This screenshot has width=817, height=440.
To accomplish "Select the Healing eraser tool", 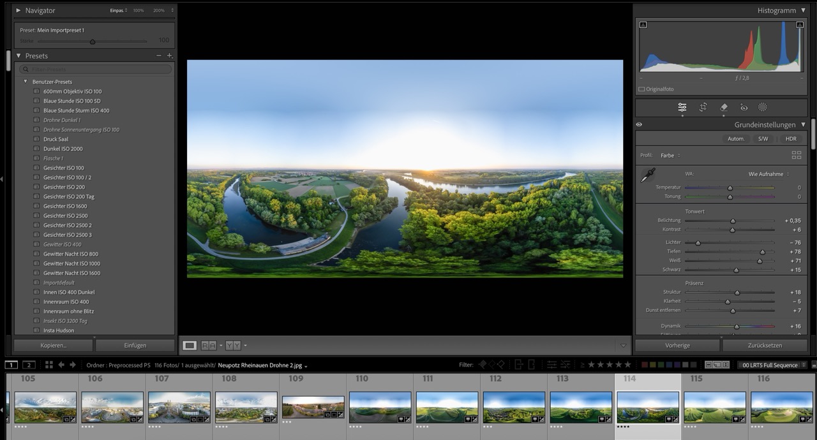I will coord(723,107).
